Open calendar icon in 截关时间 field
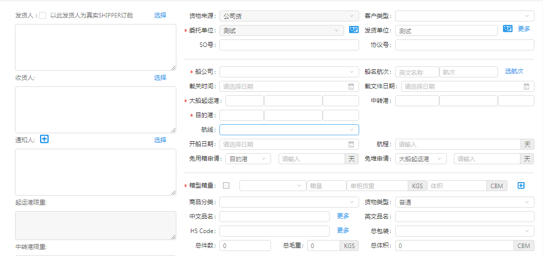 [351, 86]
